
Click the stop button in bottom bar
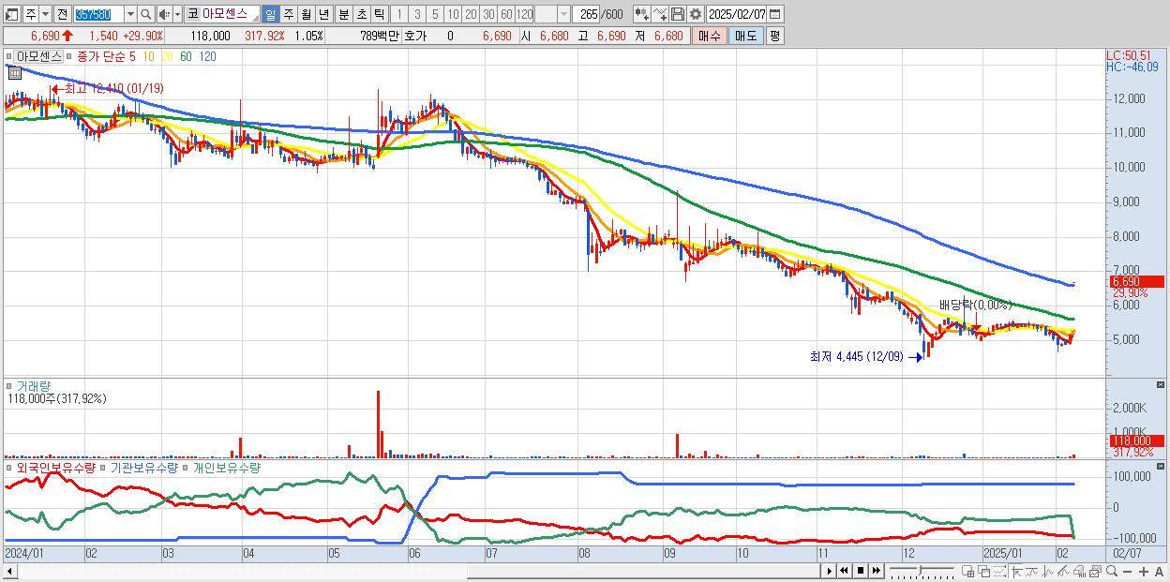coord(861,571)
